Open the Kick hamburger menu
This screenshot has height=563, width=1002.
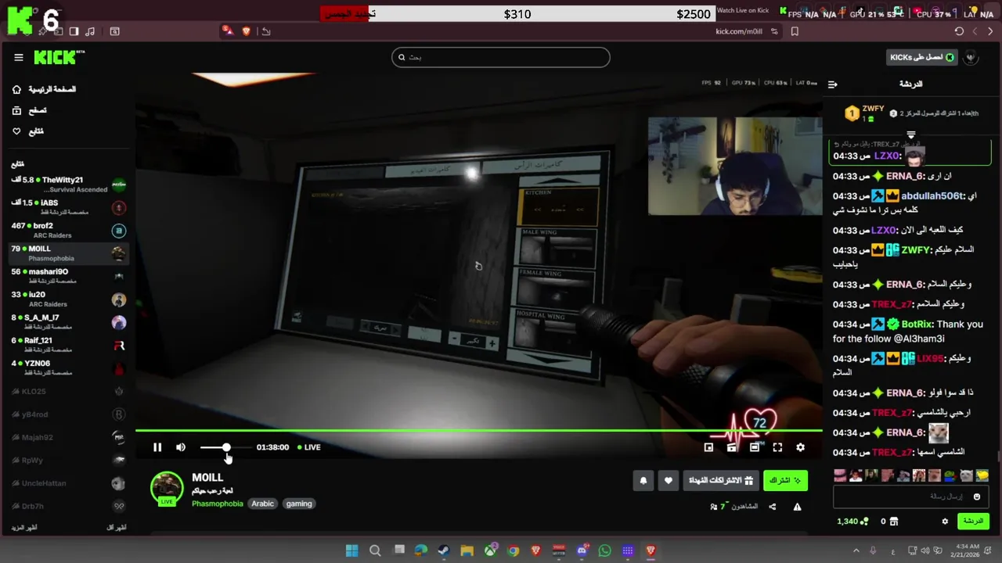pos(18,57)
